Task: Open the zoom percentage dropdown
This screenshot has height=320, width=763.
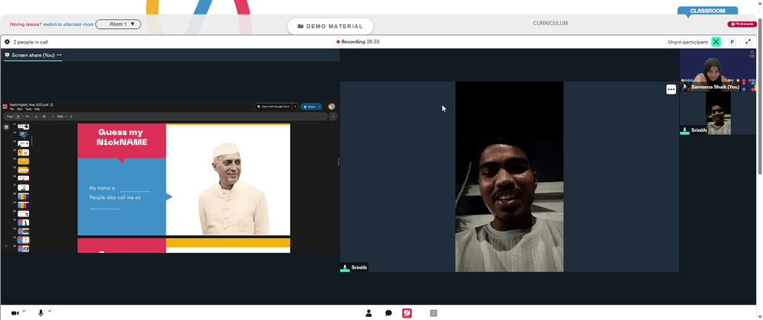Action: pyautogui.click(x=62, y=117)
